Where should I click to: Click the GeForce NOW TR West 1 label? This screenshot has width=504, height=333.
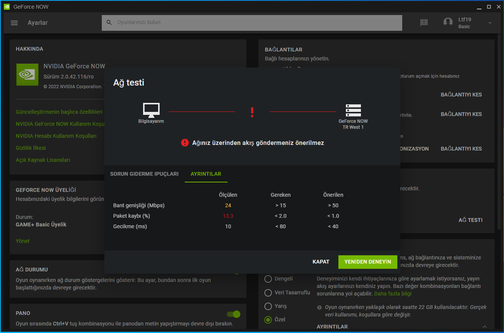[x=353, y=124]
